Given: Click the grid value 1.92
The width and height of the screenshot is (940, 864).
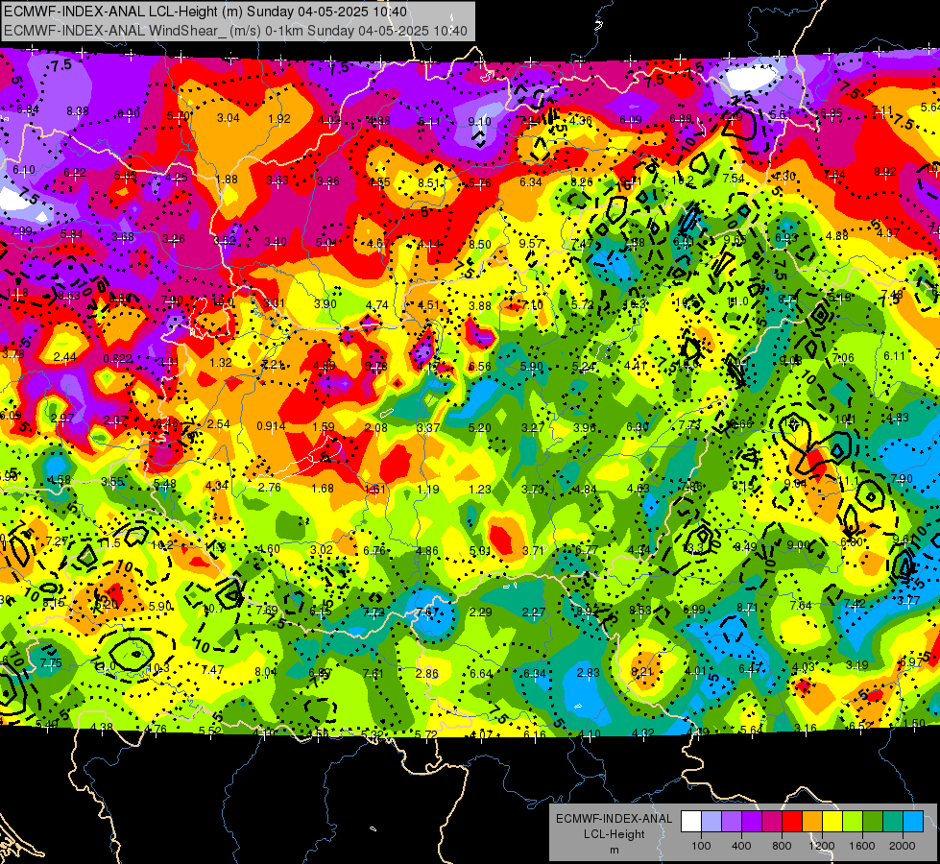Looking at the screenshot, I should pos(279,119).
